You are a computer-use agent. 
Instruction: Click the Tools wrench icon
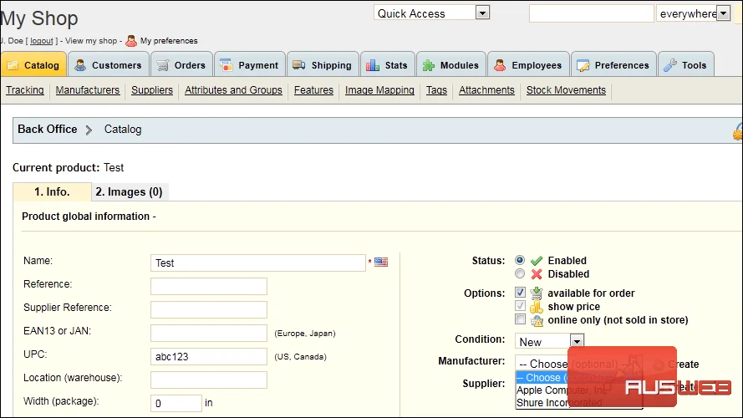[x=670, y=65]
